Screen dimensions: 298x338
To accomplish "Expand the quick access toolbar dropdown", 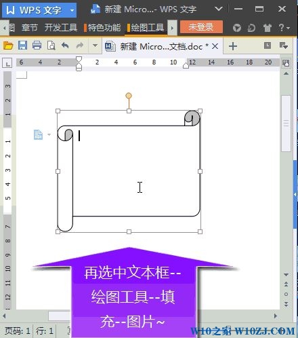I will pos(95,45).
